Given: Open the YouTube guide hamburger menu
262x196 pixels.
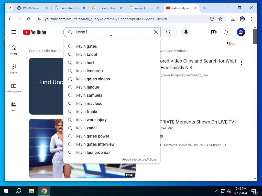Looking at the screenshot, I should click(14, 32).
